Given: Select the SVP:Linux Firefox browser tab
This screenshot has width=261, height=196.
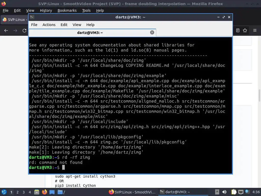Looking at the screenshot, I should (x=15, y=20).
